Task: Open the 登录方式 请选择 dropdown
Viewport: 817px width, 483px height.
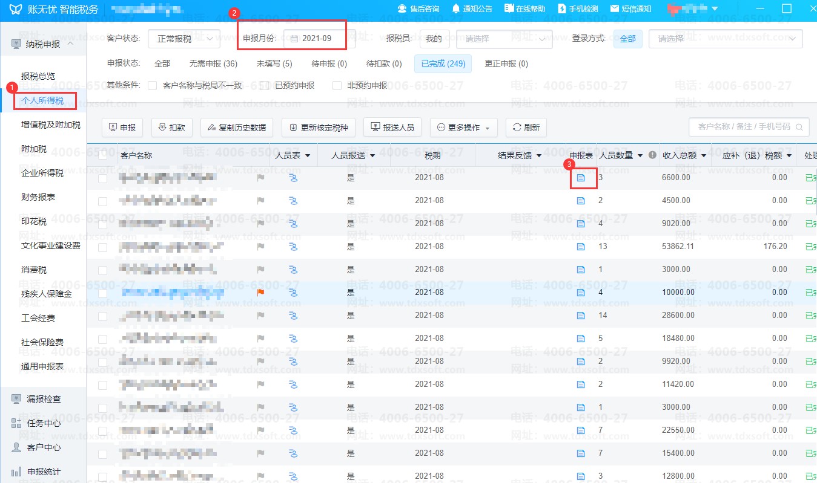Action: tap(725, 39)
